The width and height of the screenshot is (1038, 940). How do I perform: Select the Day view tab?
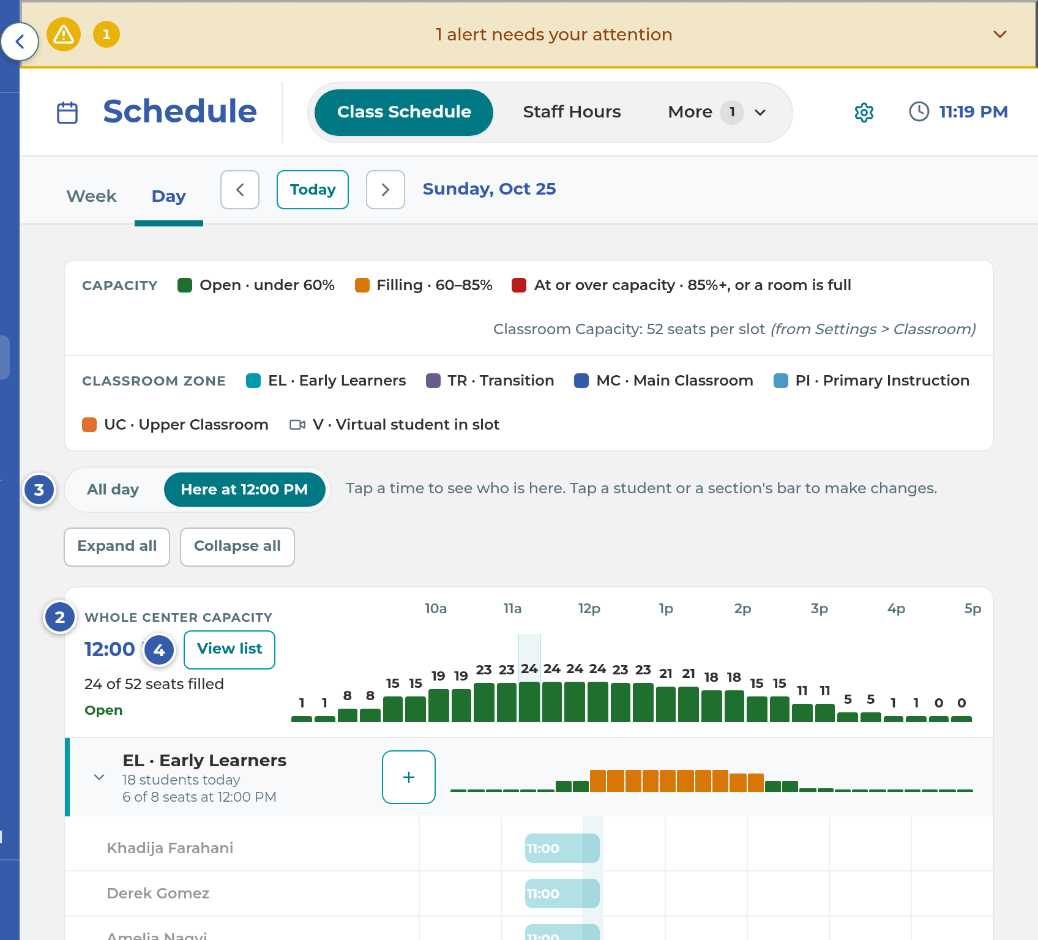point(168,196)
